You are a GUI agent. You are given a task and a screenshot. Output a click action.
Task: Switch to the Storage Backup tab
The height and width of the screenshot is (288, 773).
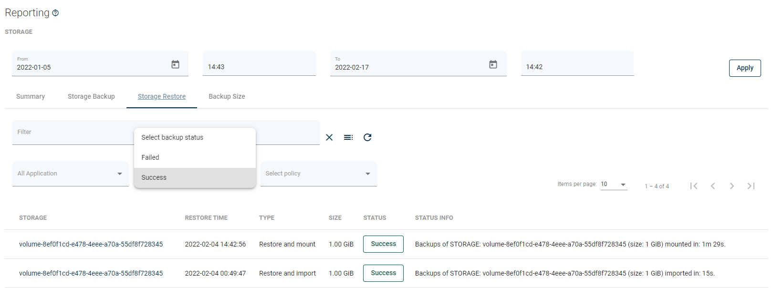tap(91, 96)
